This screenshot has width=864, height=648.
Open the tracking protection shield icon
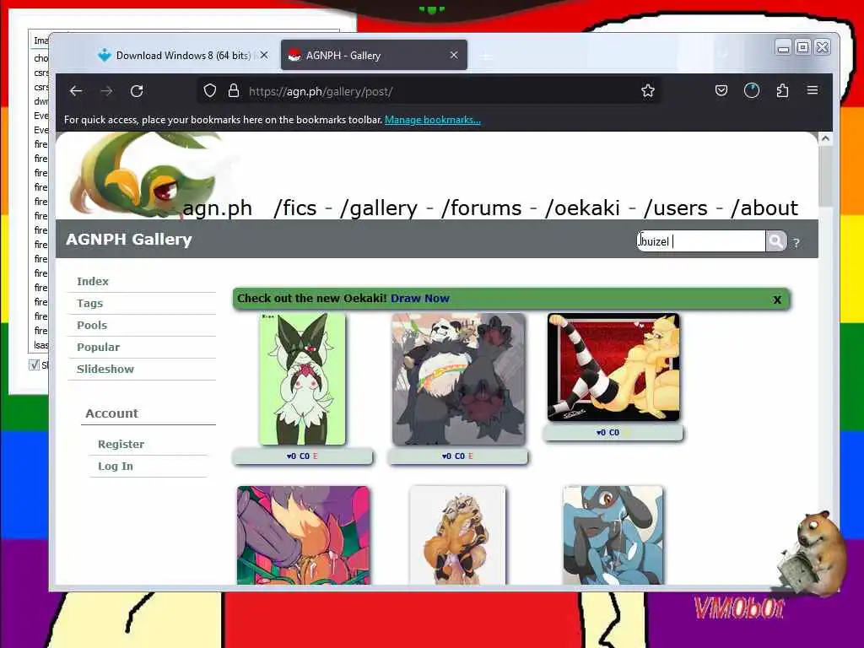pos(210,90)
